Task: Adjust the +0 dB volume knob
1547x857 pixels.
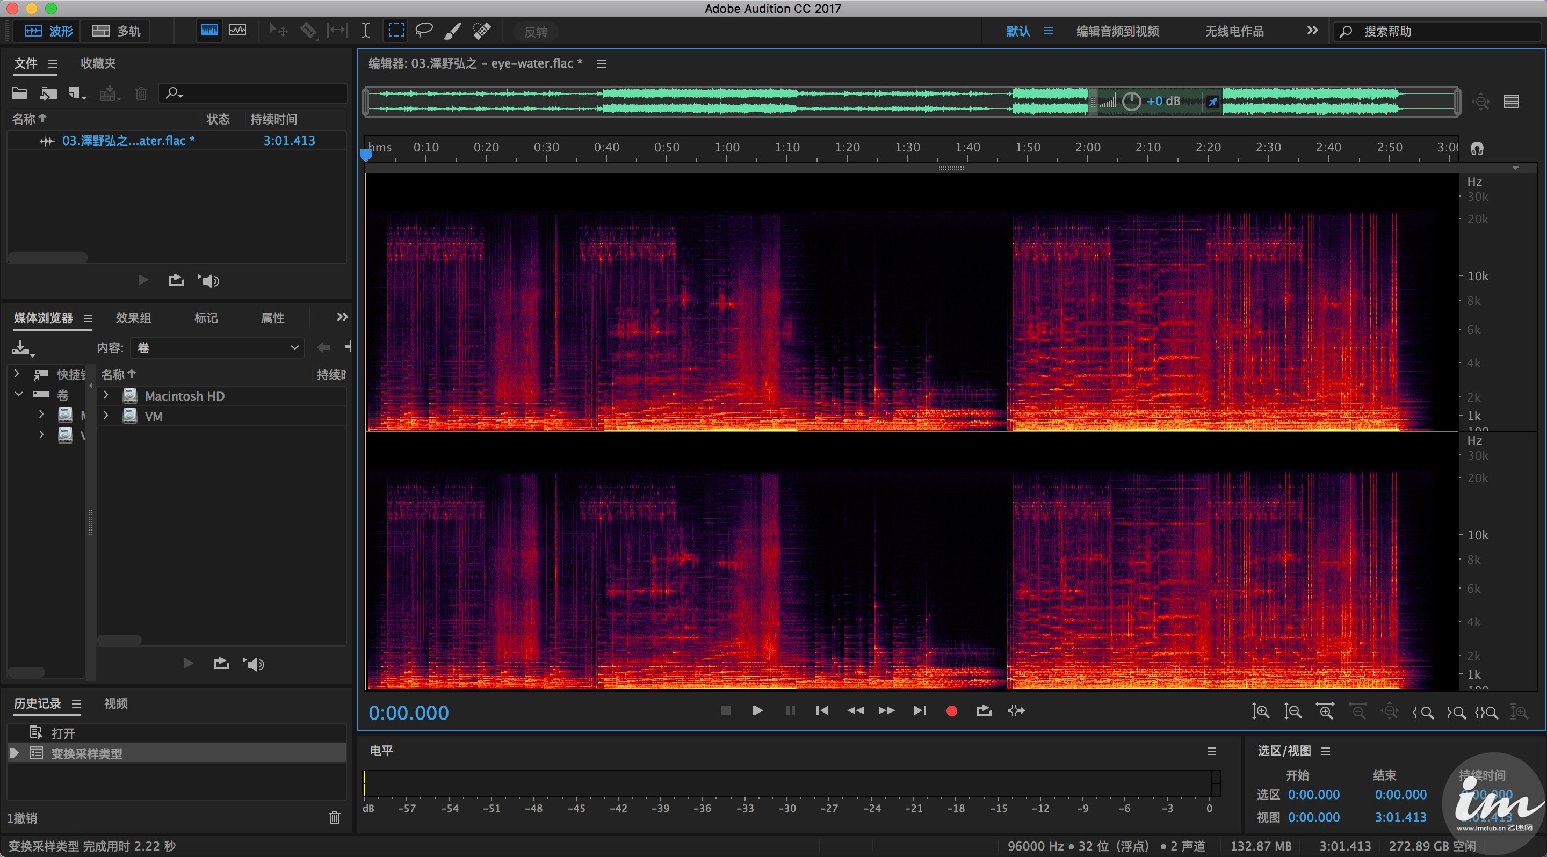Action: [1131, 101]
